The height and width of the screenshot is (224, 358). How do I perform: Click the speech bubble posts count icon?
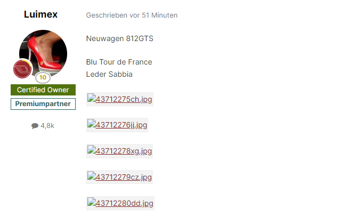pos(35,126)
